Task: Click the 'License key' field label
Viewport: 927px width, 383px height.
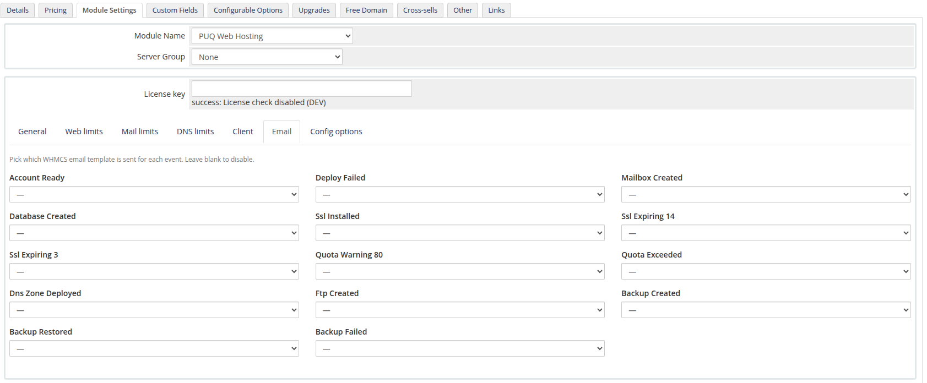Action: (x=165, y=94)
